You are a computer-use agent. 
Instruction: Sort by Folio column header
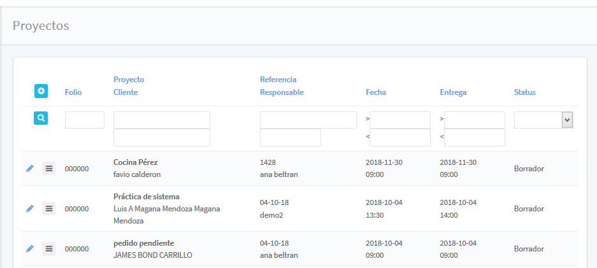(73, 92)
